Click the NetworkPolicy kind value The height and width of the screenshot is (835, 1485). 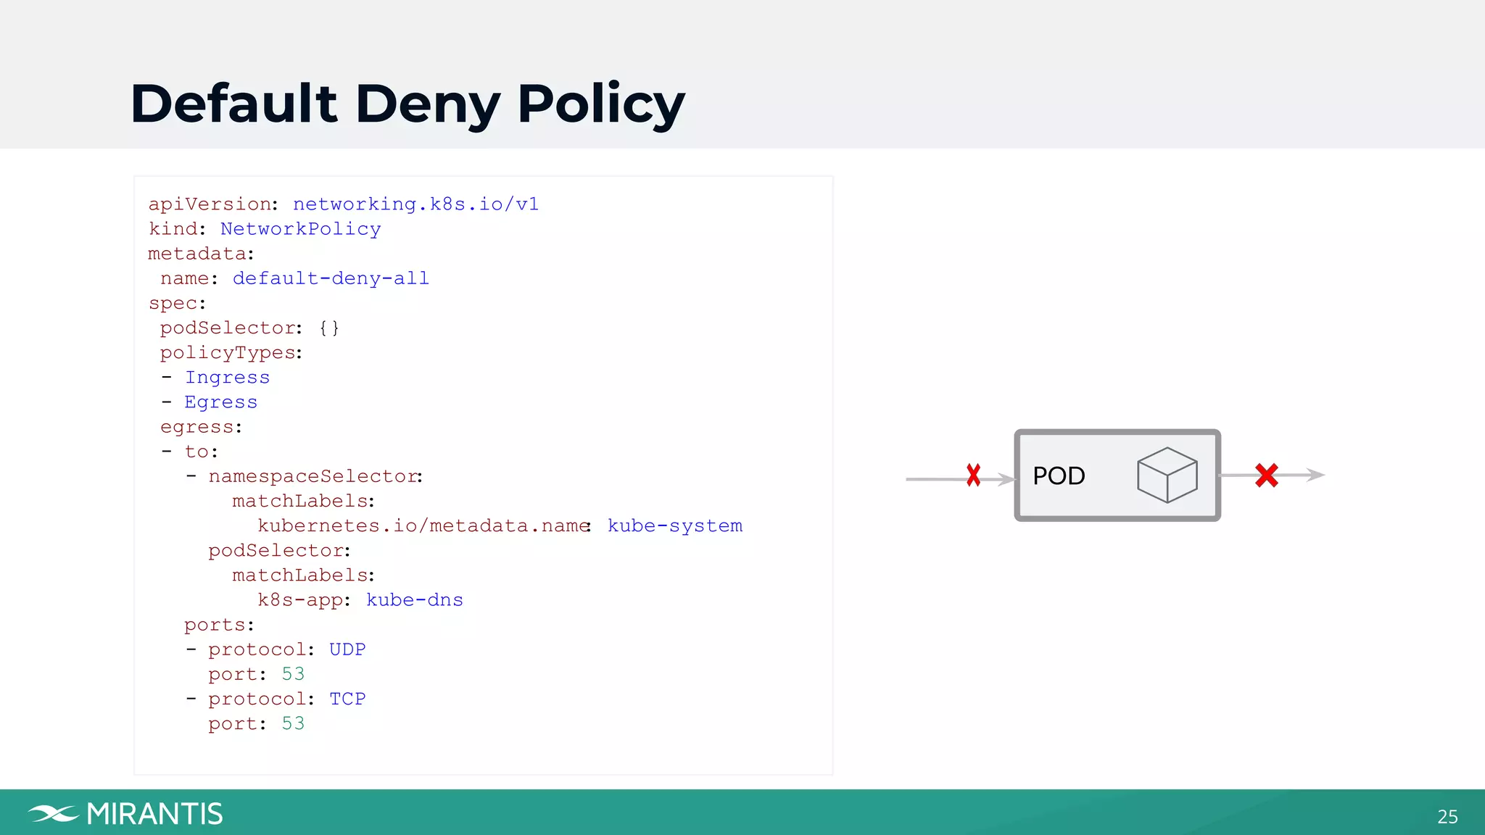click(x=300, y=229)
